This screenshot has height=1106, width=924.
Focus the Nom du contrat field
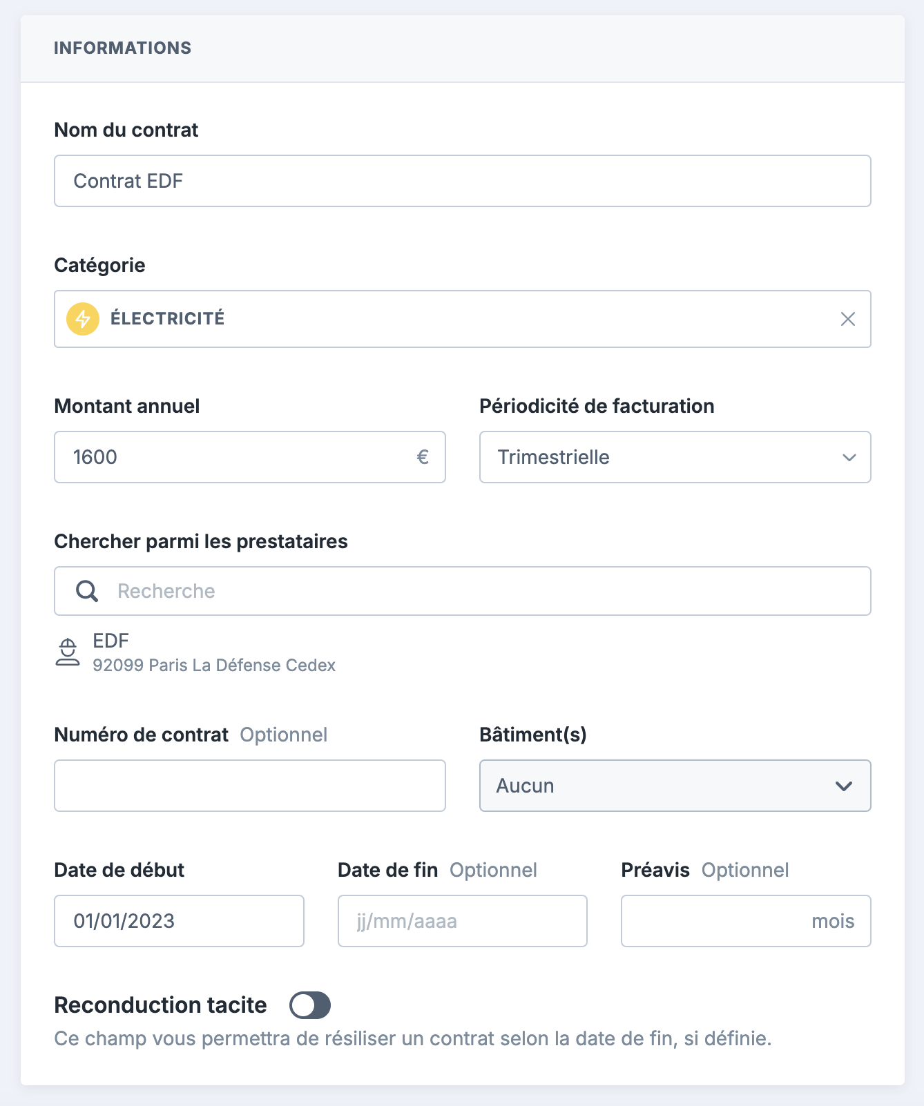coord(463,181)
